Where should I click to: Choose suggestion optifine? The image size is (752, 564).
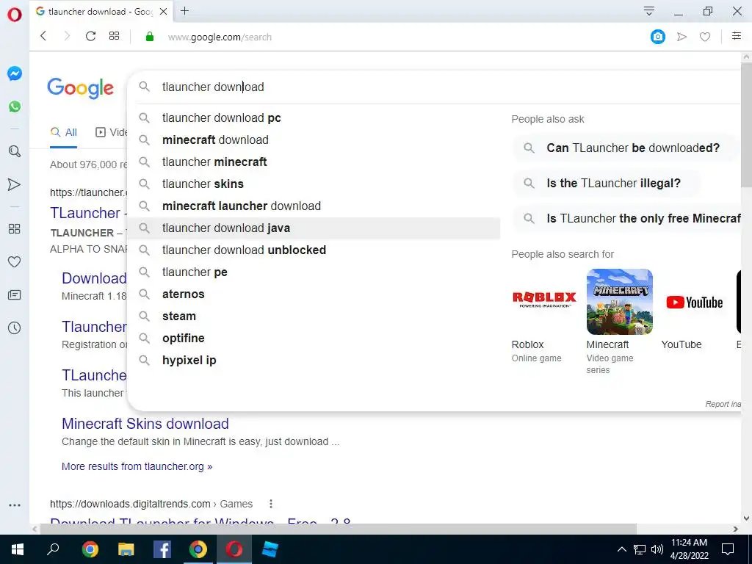click(314, 339)
